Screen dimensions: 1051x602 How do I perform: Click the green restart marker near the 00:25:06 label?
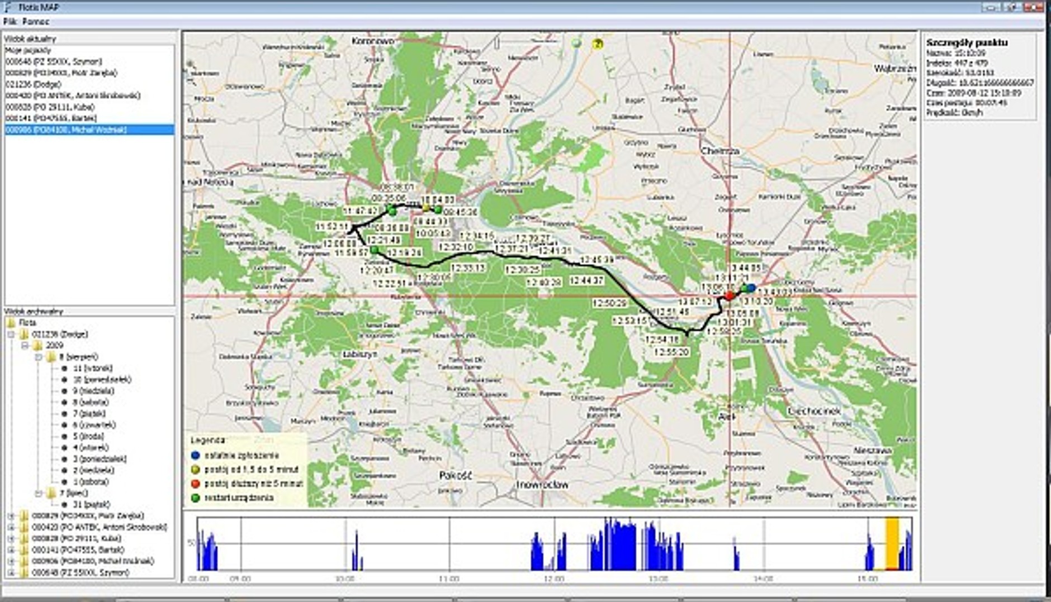[391, 209]
